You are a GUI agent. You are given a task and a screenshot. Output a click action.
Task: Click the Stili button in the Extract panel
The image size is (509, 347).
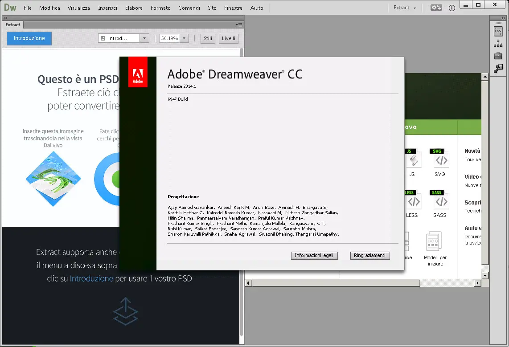(x=208, y=38)
